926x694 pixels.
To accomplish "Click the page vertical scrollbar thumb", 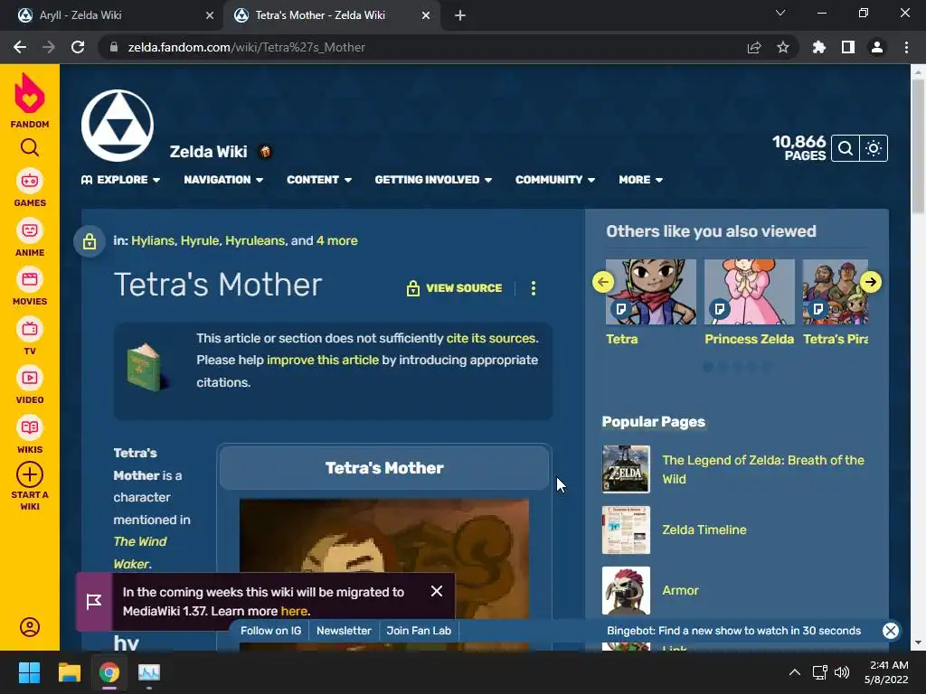I will 917,145.
